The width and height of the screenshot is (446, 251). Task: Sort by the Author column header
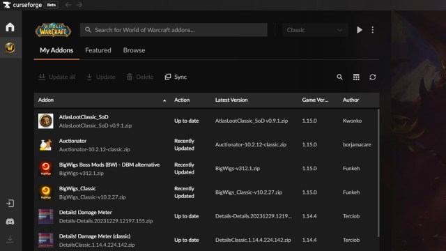(351, 100)
